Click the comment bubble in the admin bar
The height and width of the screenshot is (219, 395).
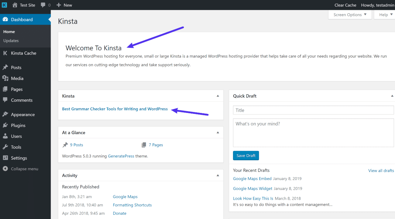tap(43, 5)
